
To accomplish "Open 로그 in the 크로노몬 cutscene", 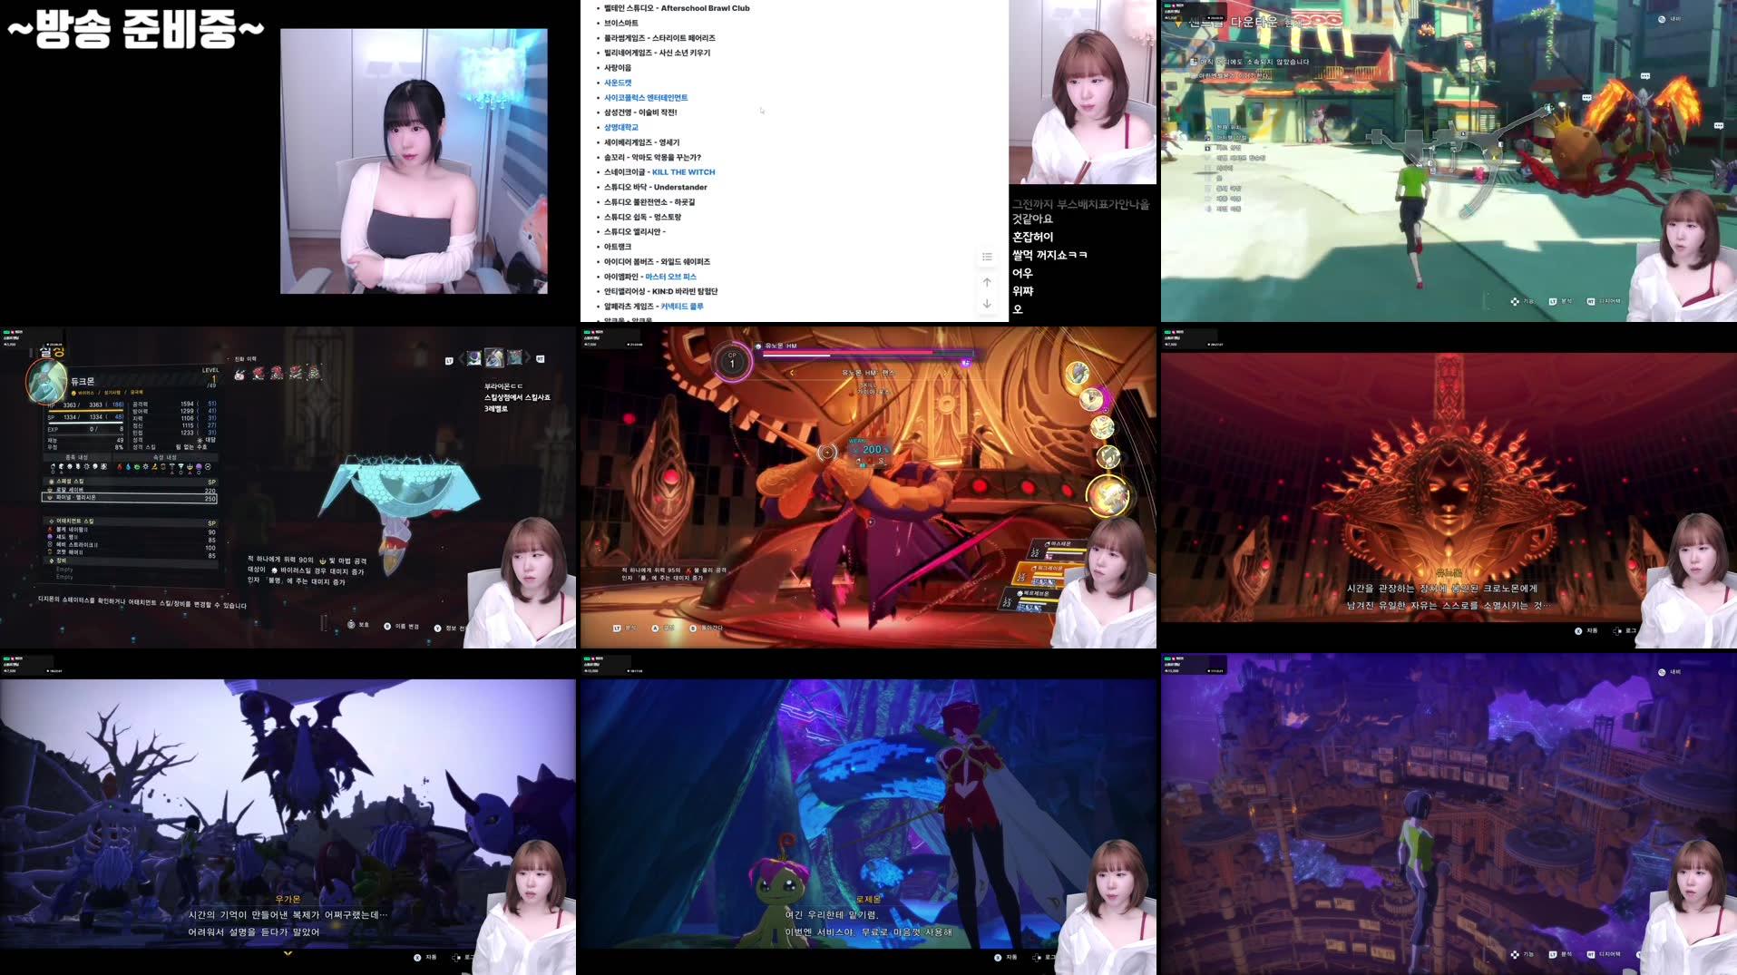I will pos(1625,630).
